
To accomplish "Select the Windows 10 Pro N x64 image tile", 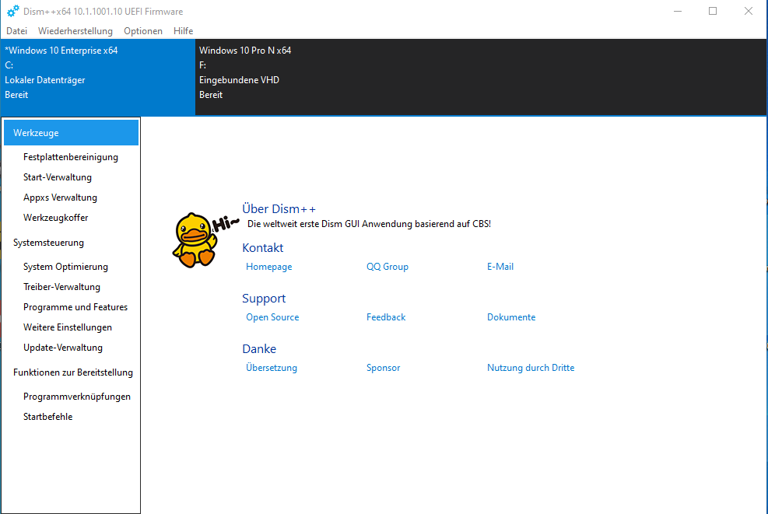I will coord(481,77).
